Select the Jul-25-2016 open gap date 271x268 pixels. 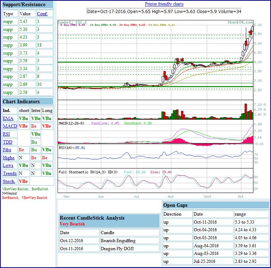click(x=205, y=261)
